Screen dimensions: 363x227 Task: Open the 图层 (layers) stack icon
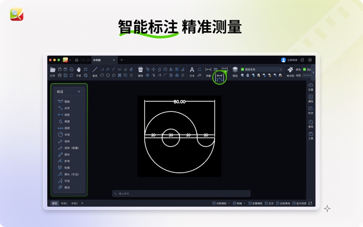(x=235, y=69)
